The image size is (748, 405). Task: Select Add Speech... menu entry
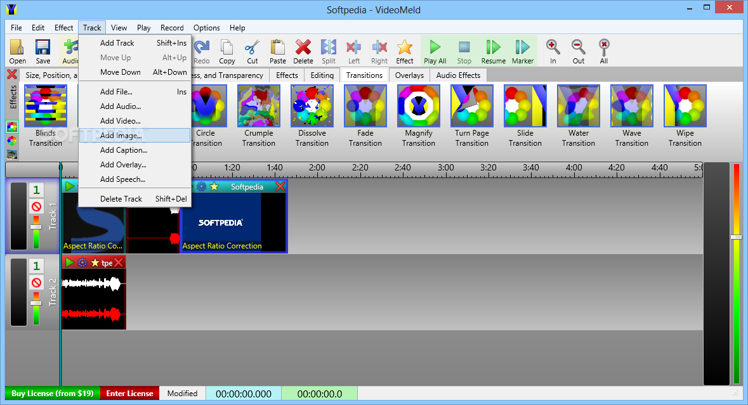pos(135,179)
